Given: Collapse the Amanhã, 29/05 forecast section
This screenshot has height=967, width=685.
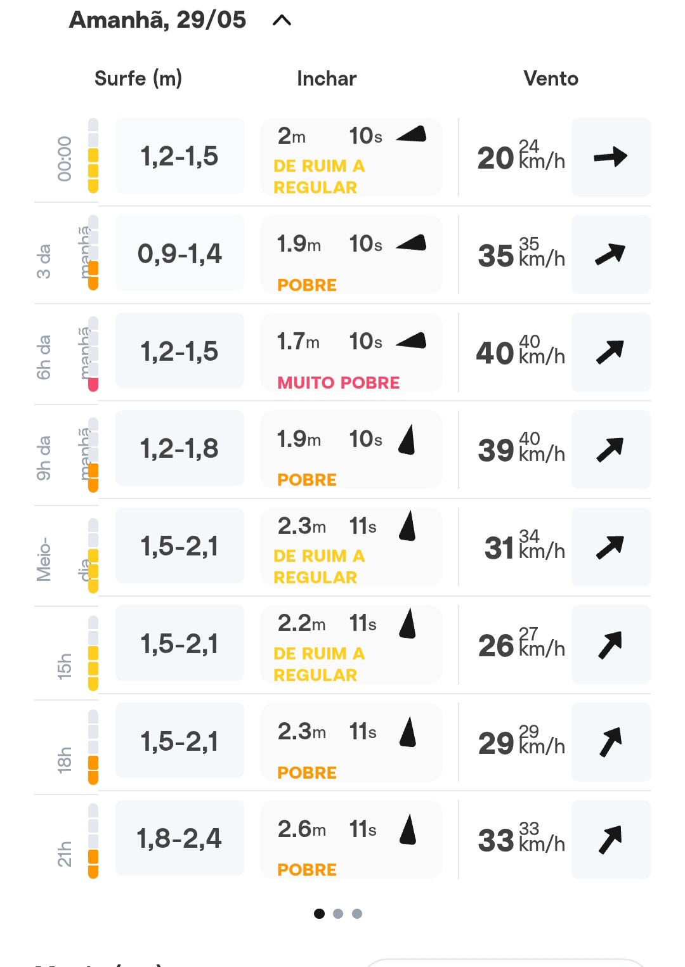Looking at the screenshot, I should click(282, 20).
